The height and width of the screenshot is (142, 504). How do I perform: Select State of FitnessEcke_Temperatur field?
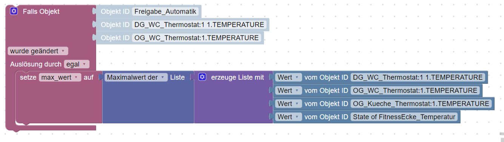pyautogui.click(x=404, y=116)
